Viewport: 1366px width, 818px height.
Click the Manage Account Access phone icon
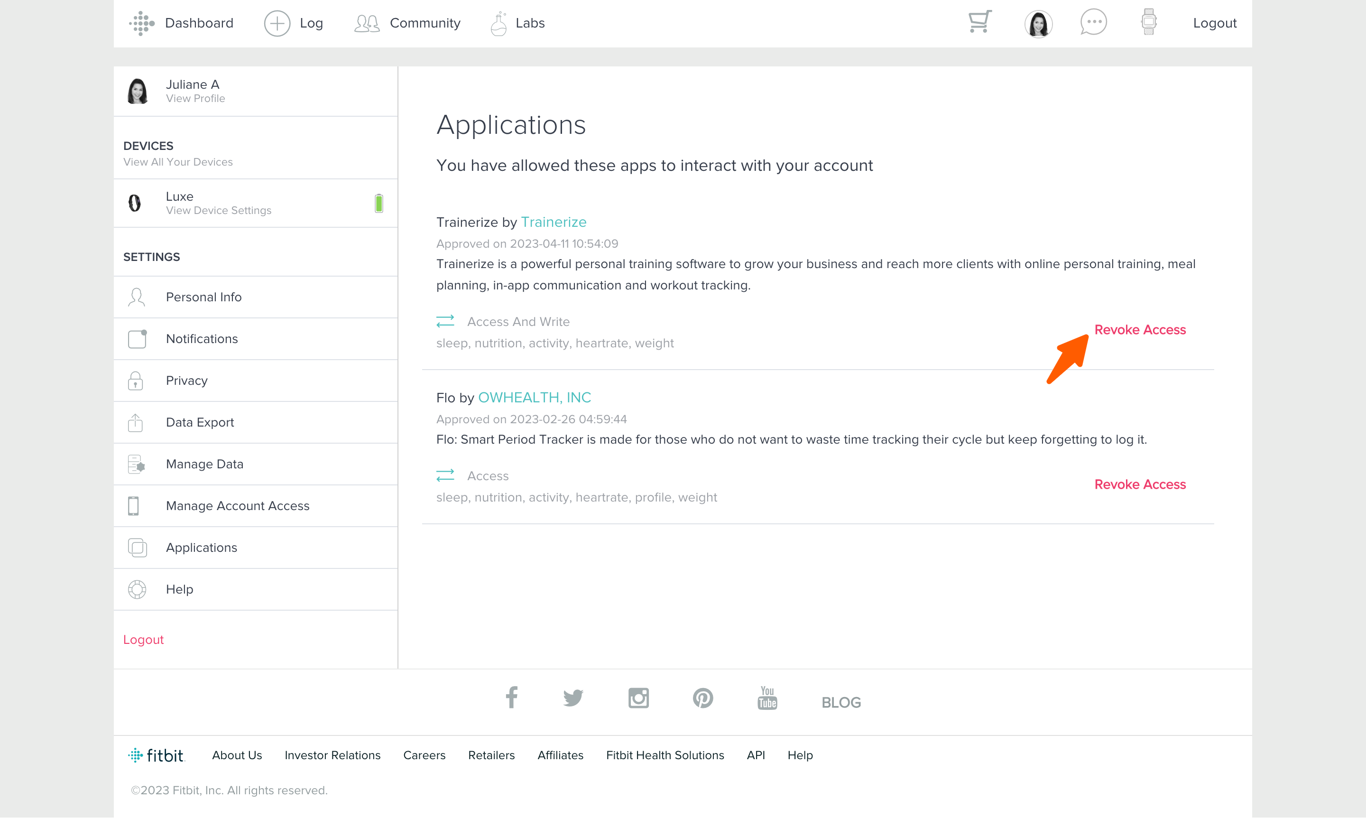(133, 506)
